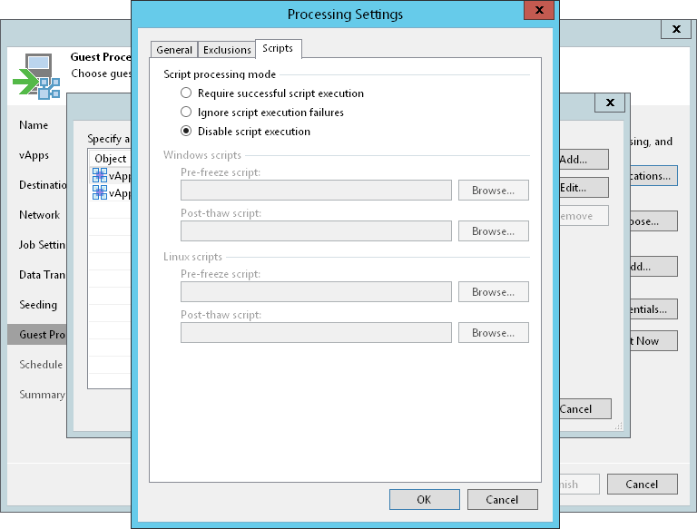Image resolution: width=697 pixels, height=529 pixels.
Task: Switch to the General tab
Action: (174, 50)
